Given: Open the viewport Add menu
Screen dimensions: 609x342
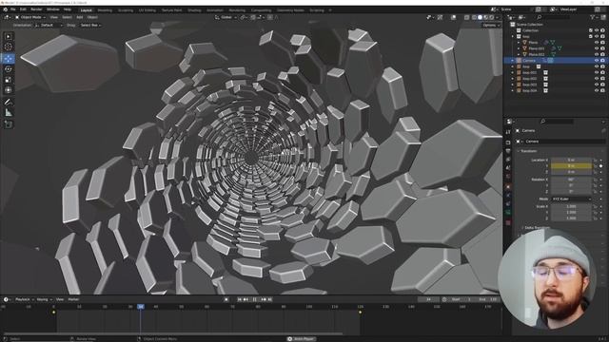Looking at the screenshot, I should pyautogui.click(x=80, y=17).
